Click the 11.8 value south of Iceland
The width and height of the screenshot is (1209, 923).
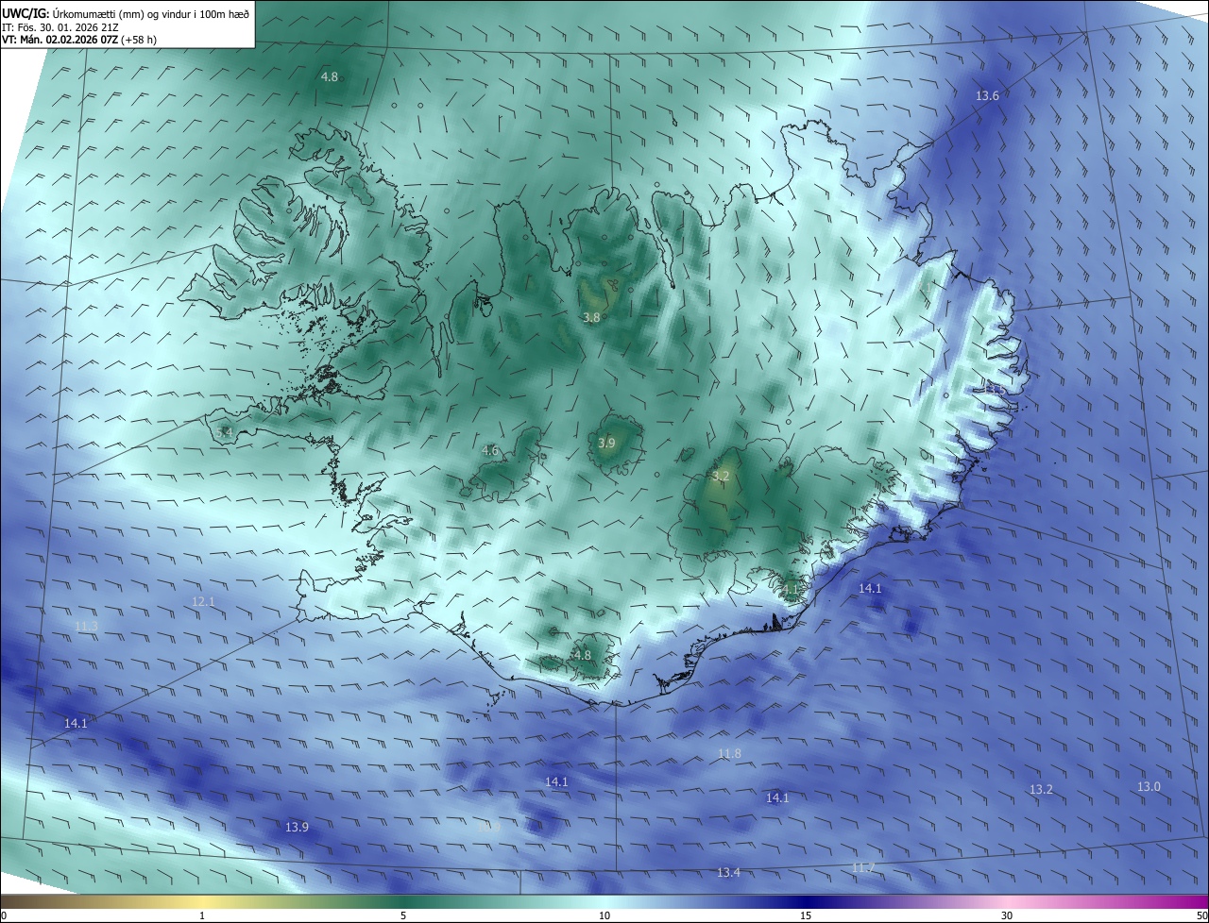click(x=729, y=753)
